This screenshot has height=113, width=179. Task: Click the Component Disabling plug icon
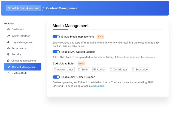point(8,61)
